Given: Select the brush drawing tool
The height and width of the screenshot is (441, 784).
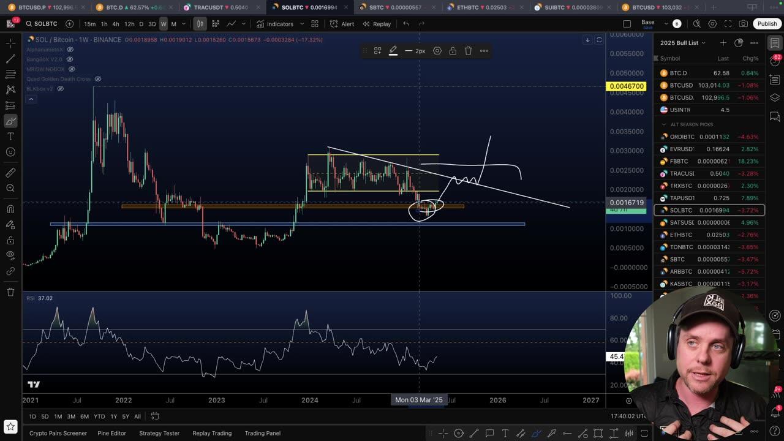Looking at the screenshot, I should coord(10,121).
